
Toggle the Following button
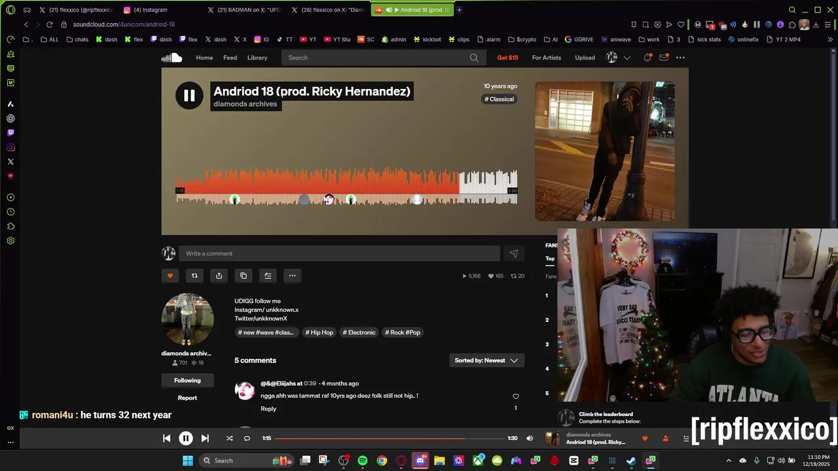point(187,381)
